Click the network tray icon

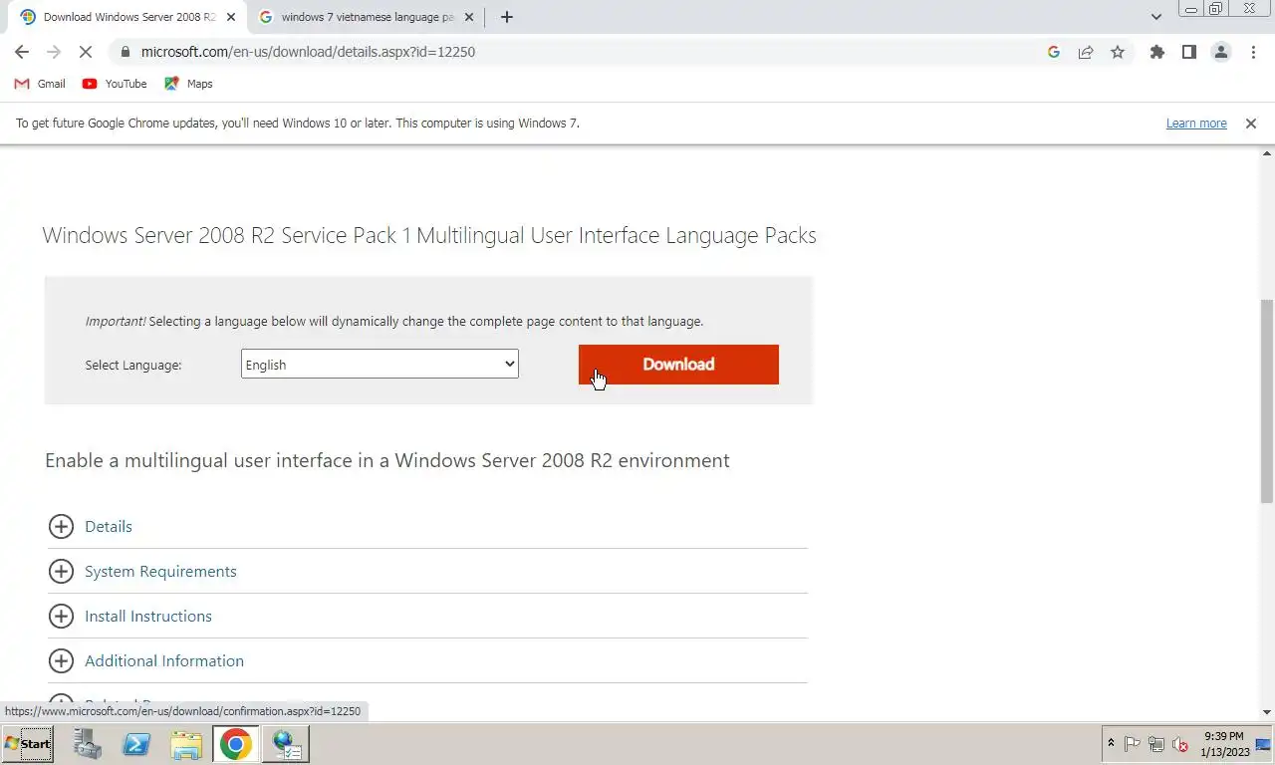pos(1156,743)
